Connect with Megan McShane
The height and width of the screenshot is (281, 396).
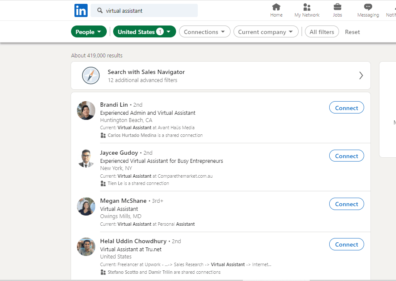[347, 204]
